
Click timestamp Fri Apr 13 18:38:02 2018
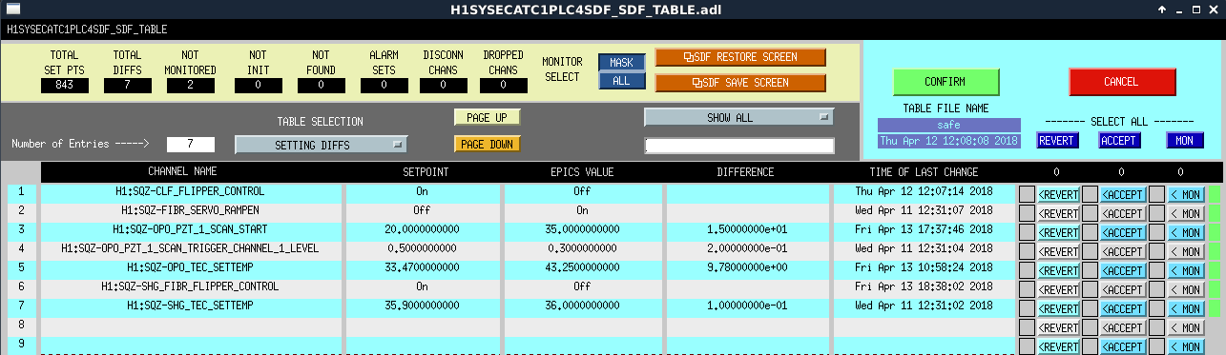coord(925,286)
